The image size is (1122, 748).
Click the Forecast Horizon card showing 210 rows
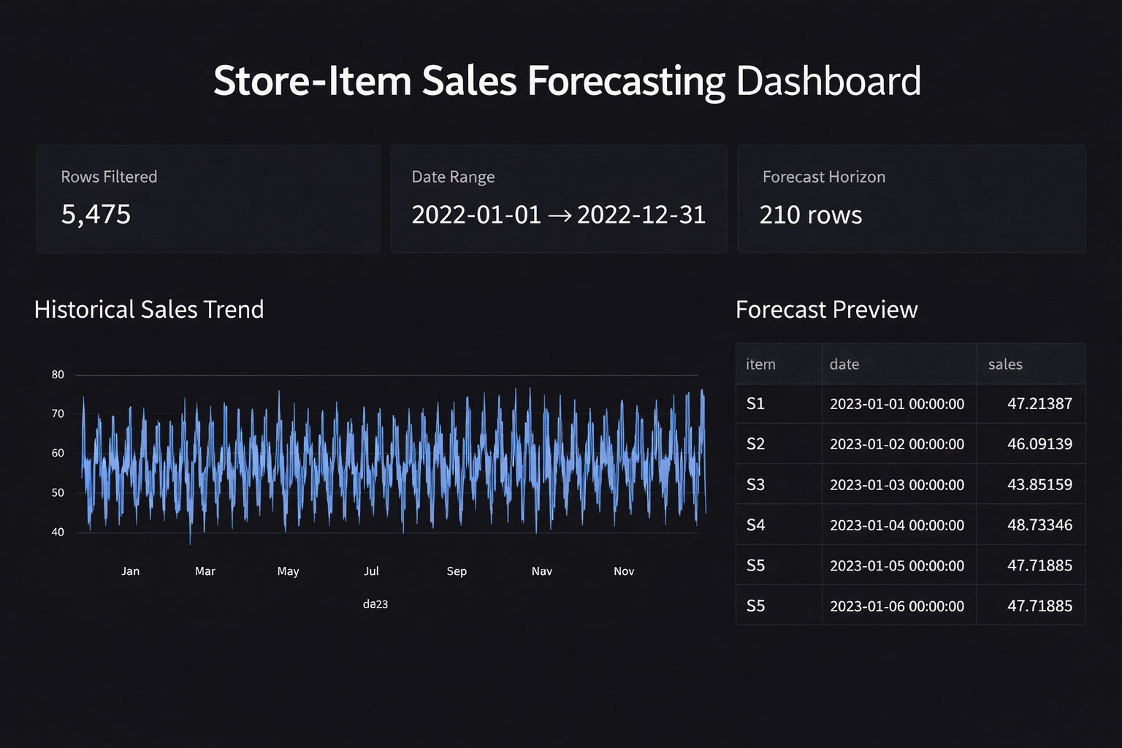[910, 199]
